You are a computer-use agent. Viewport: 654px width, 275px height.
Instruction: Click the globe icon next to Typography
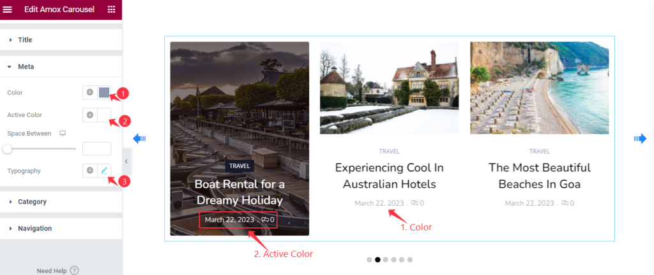click(89, 171)
